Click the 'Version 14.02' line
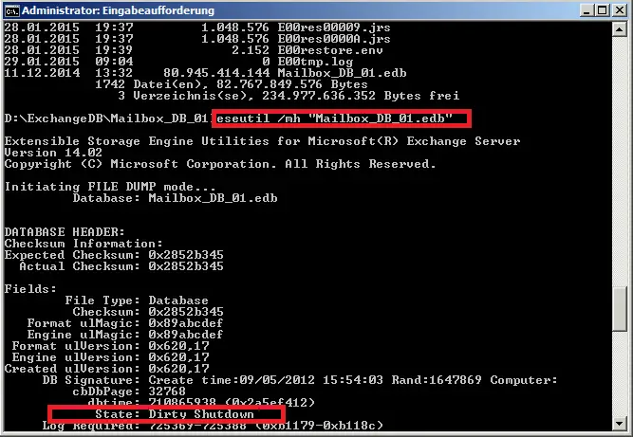The width and height of the screenshot is (633, 437). coord(53,153)
